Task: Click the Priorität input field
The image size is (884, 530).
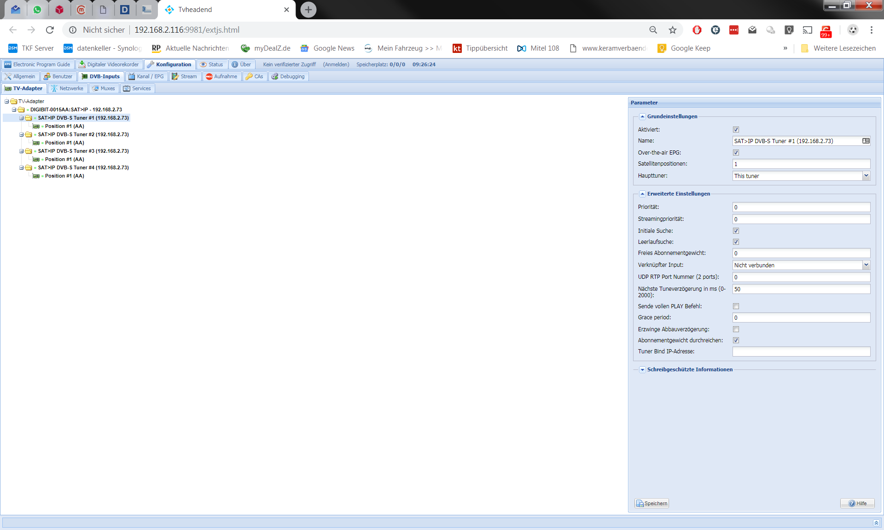Action: click(801, 207)
